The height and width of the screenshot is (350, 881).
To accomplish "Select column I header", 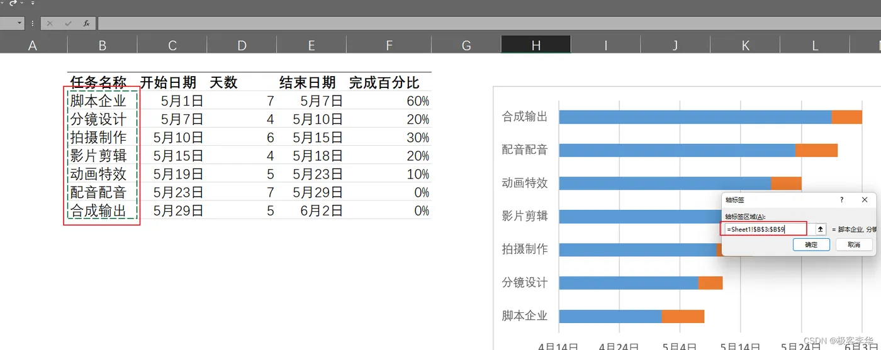I will click(606, 45).
